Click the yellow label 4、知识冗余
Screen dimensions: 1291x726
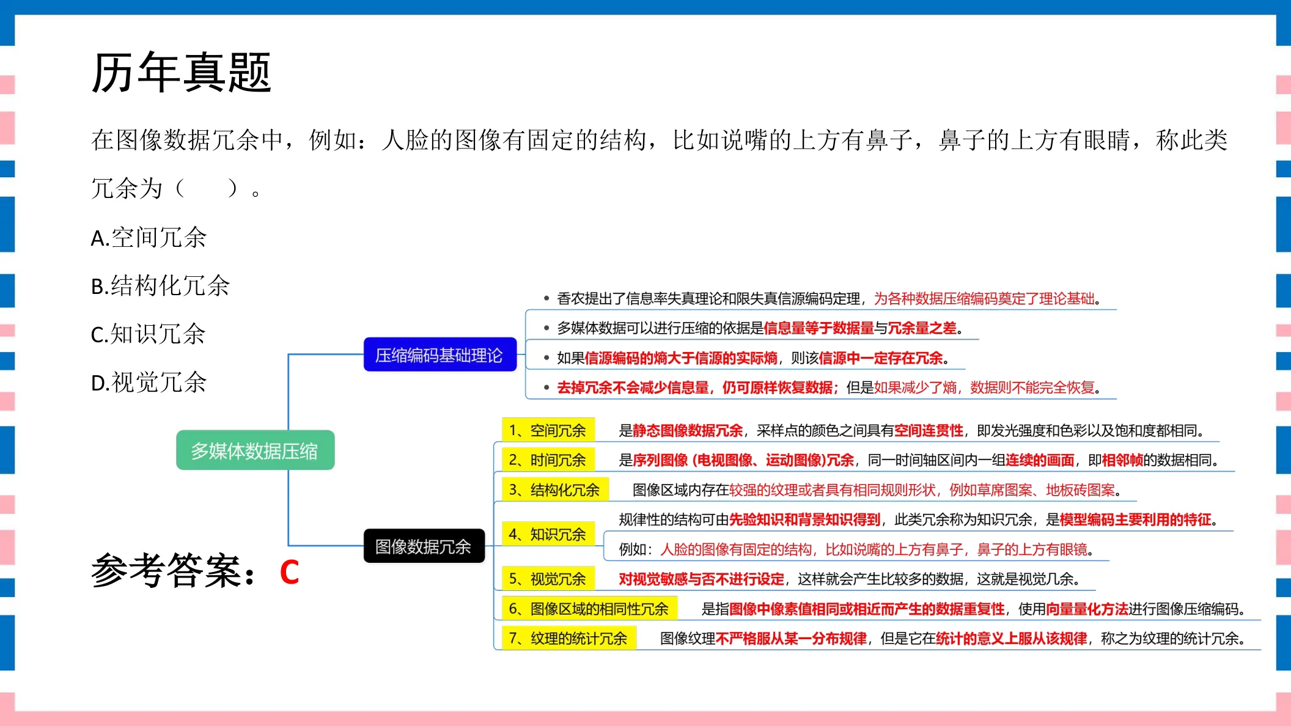pos(548,534)
